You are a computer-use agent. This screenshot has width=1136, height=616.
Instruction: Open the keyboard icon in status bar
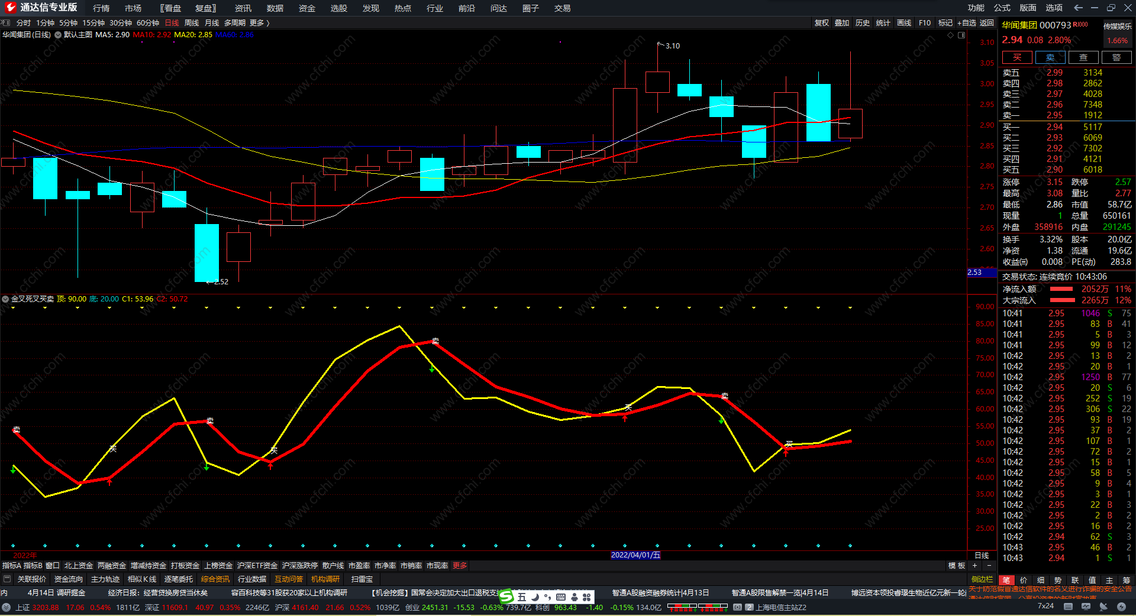coord(1068,607)
